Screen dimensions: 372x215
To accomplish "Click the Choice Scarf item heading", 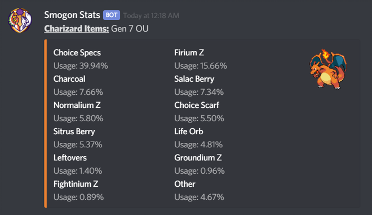I will coord(197,105).
